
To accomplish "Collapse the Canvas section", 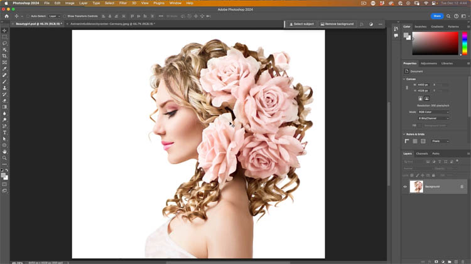I will pos(405,79).
